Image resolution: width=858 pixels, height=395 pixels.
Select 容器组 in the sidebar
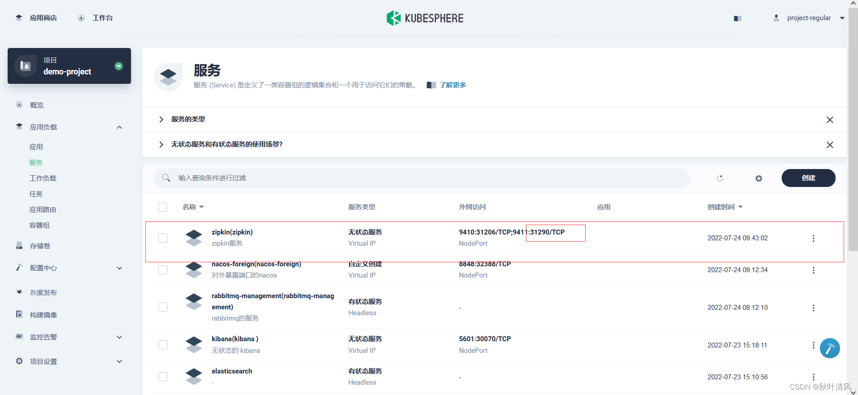click(39, 225)
